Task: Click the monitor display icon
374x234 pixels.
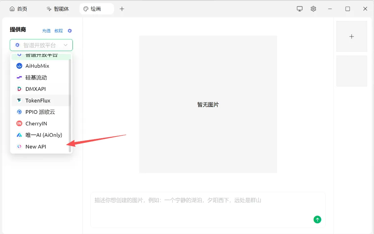Action: [x=300, y=9]
